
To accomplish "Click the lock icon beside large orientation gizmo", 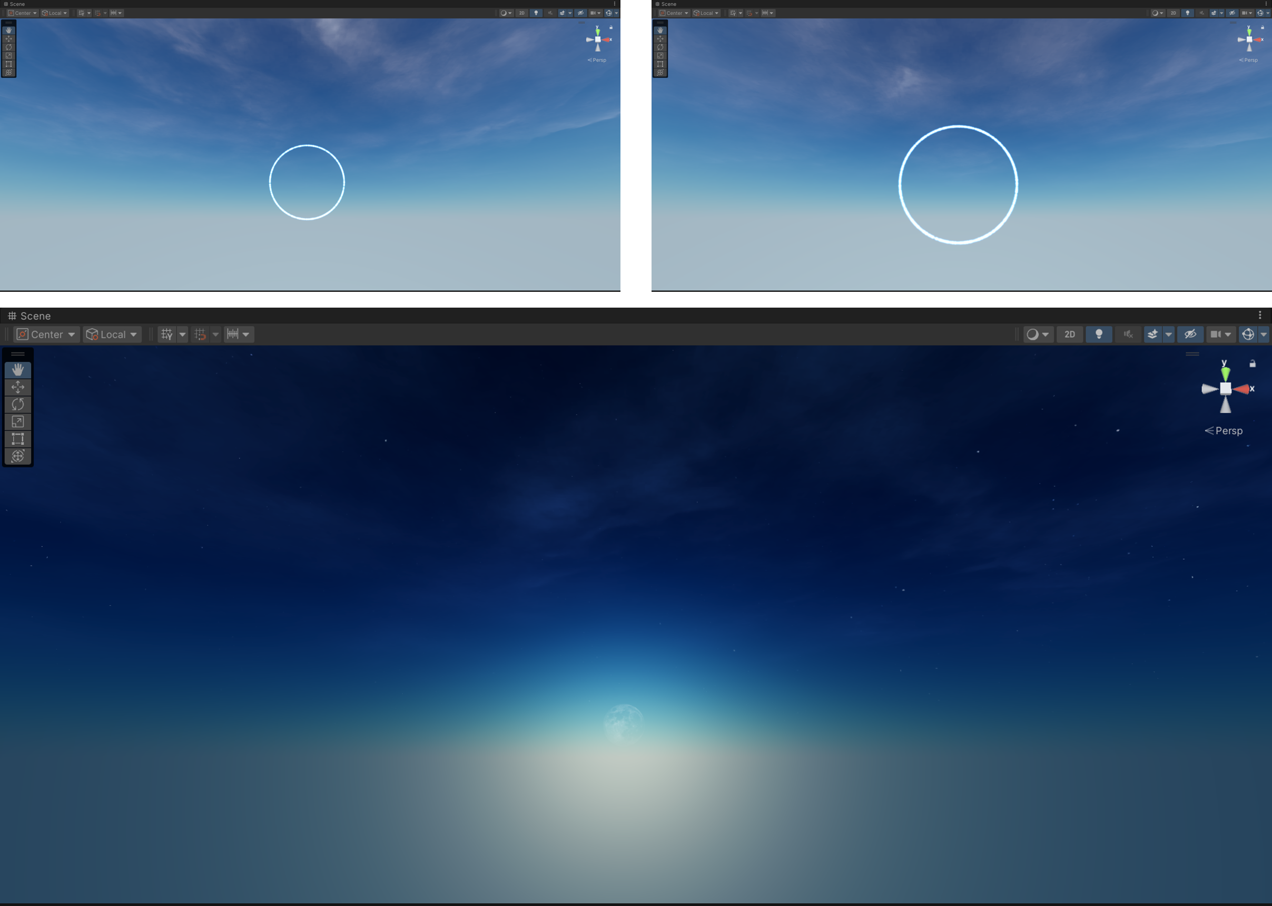I will pos(1253,364).
